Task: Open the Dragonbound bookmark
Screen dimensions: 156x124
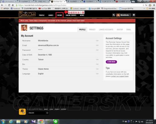Action: [x=109, y=8]
